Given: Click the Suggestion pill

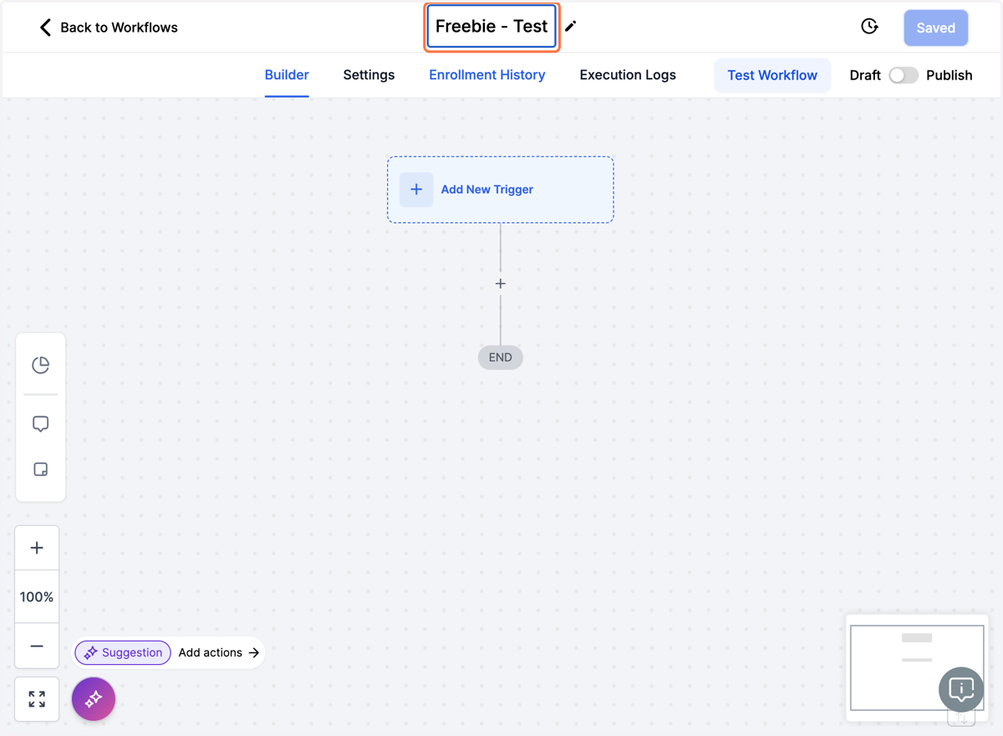Looking at the screenshot, I should [x=124, y=652].
